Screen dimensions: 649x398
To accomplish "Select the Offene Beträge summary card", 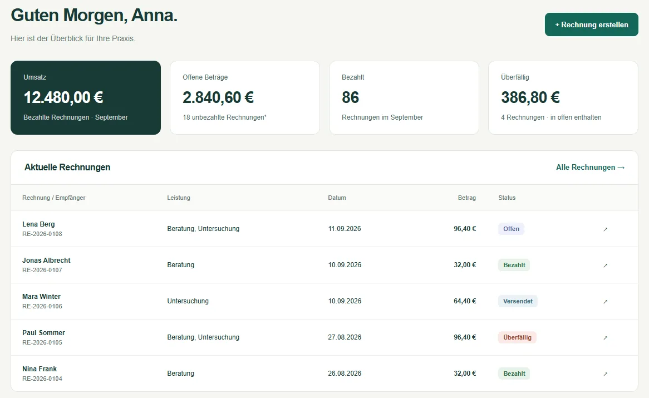I will tap(244, 97).
